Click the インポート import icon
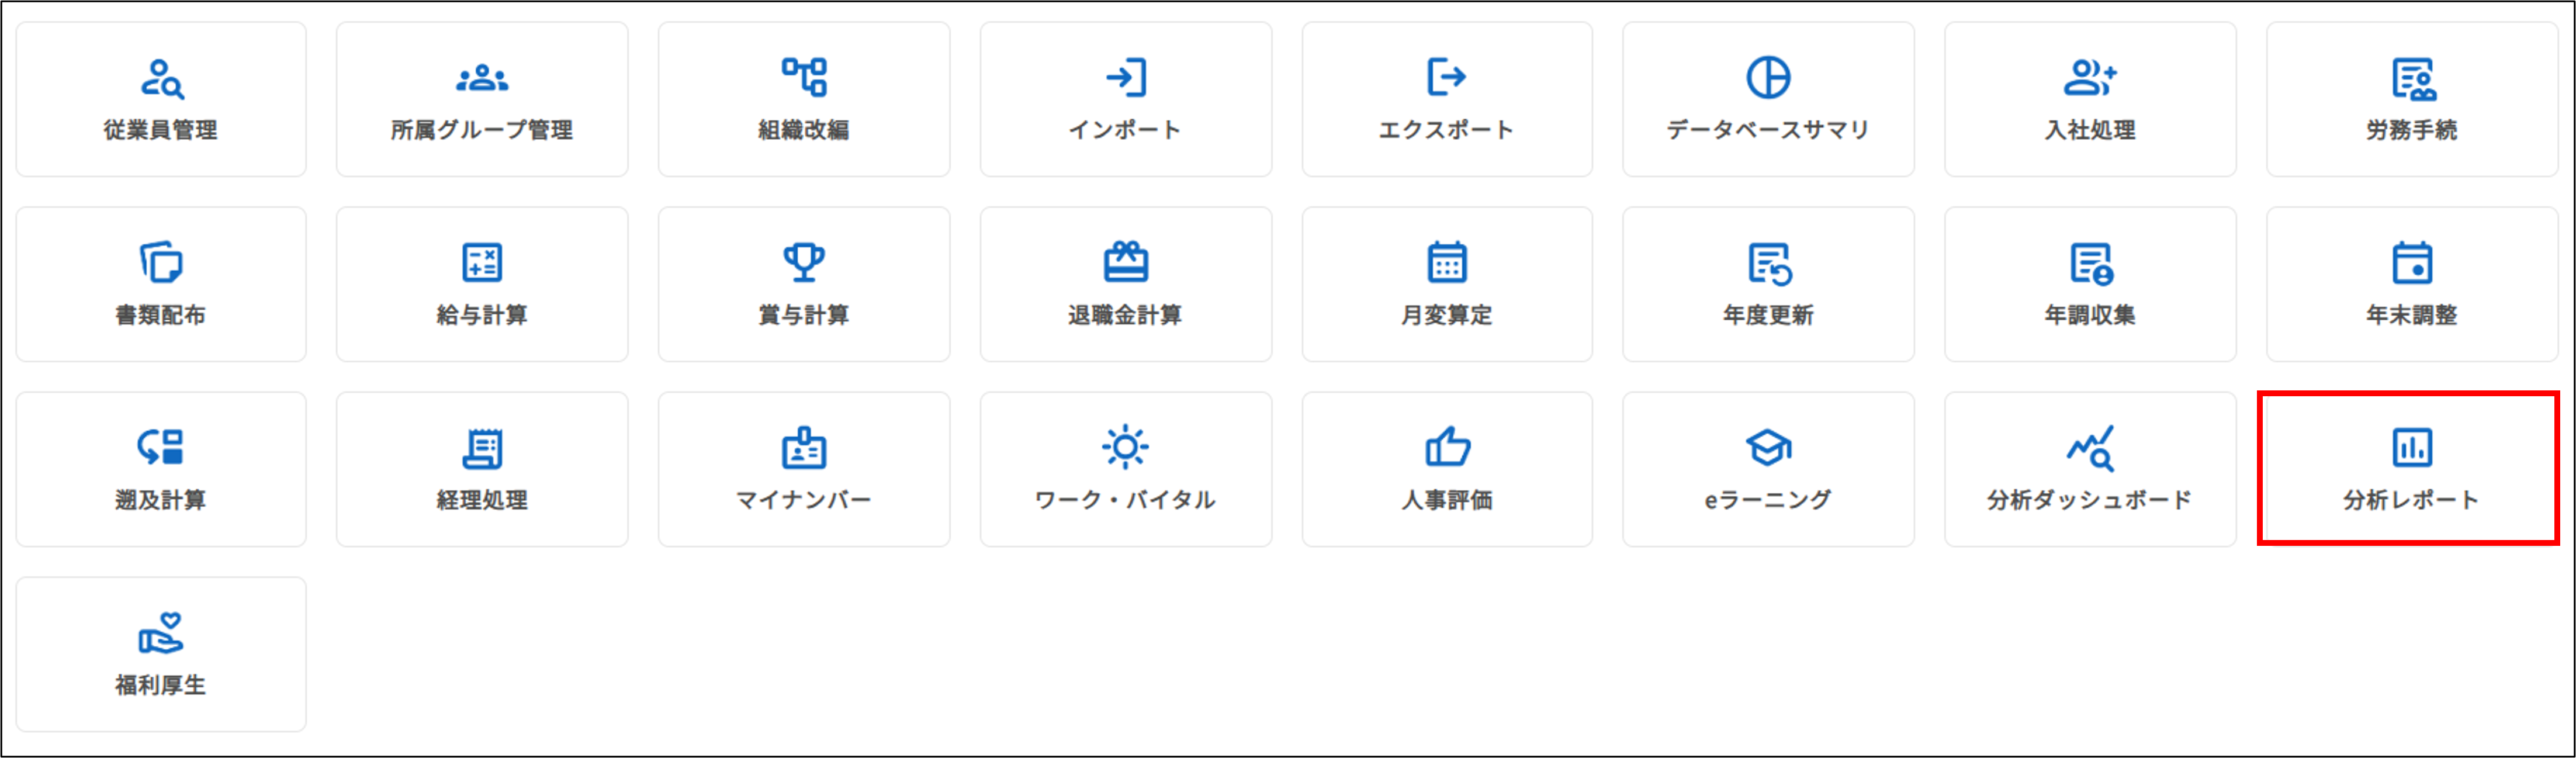Viewport: 2576px width, 758px height. [1126, 99]
